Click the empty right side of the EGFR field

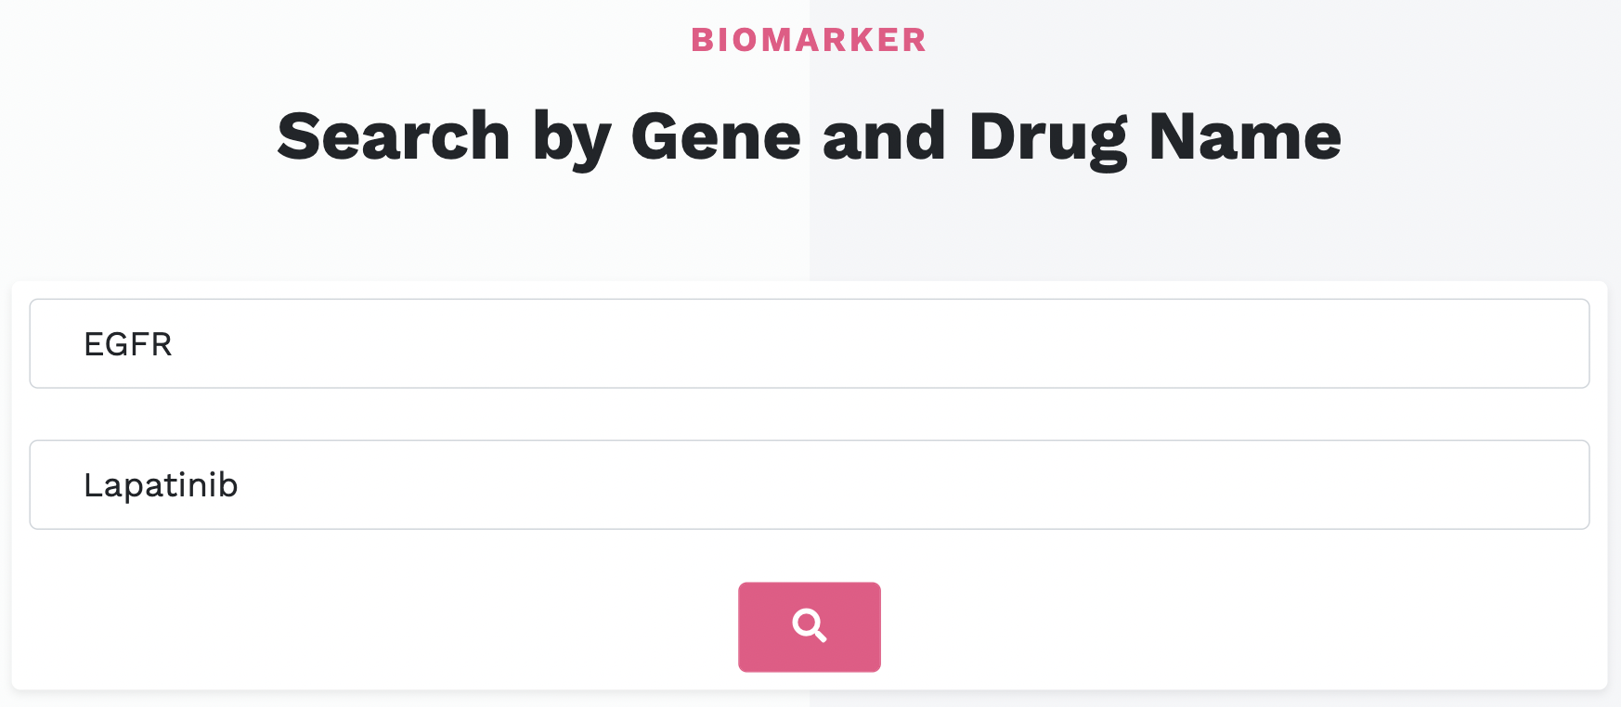pyautogui.click(x=1300, y=343)
